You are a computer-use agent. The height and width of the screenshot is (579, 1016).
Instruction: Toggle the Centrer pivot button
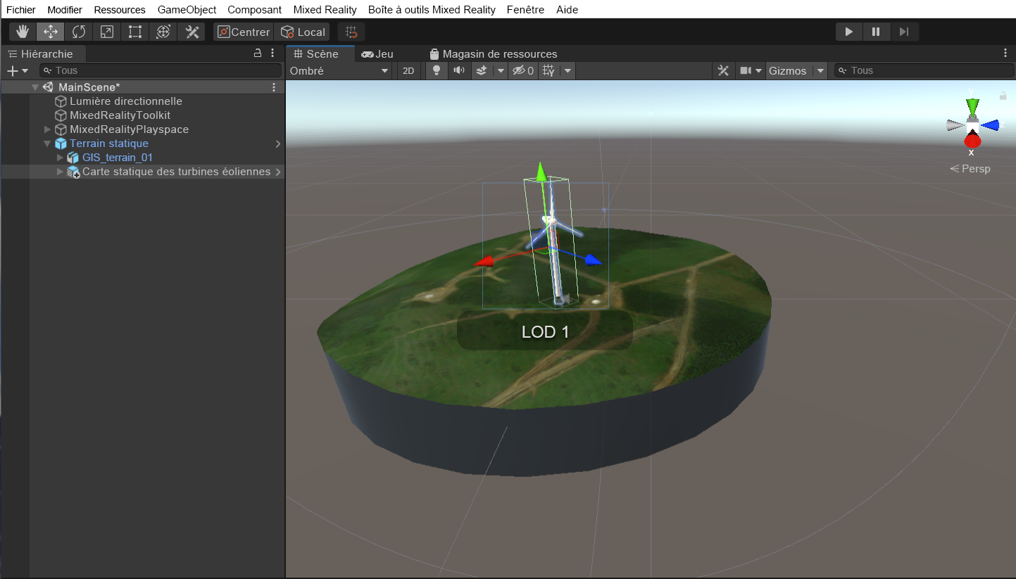[x=243, y=32]
